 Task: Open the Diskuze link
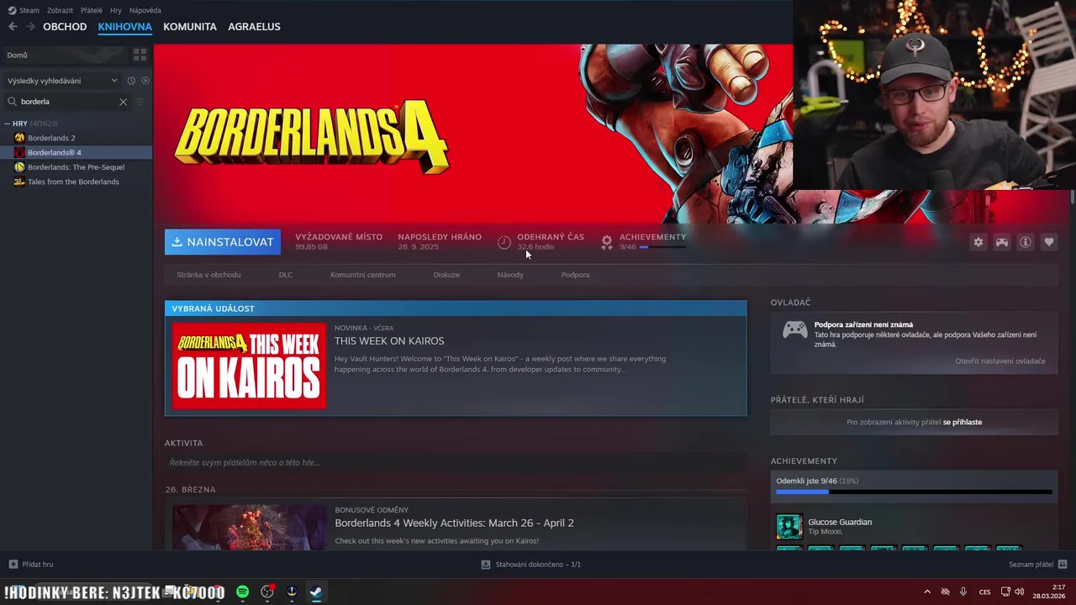[x=446, y=275]
